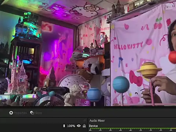Click the dock pop-out icon above the lock
The image size is (176, 132).
click(x=84, y=120)
